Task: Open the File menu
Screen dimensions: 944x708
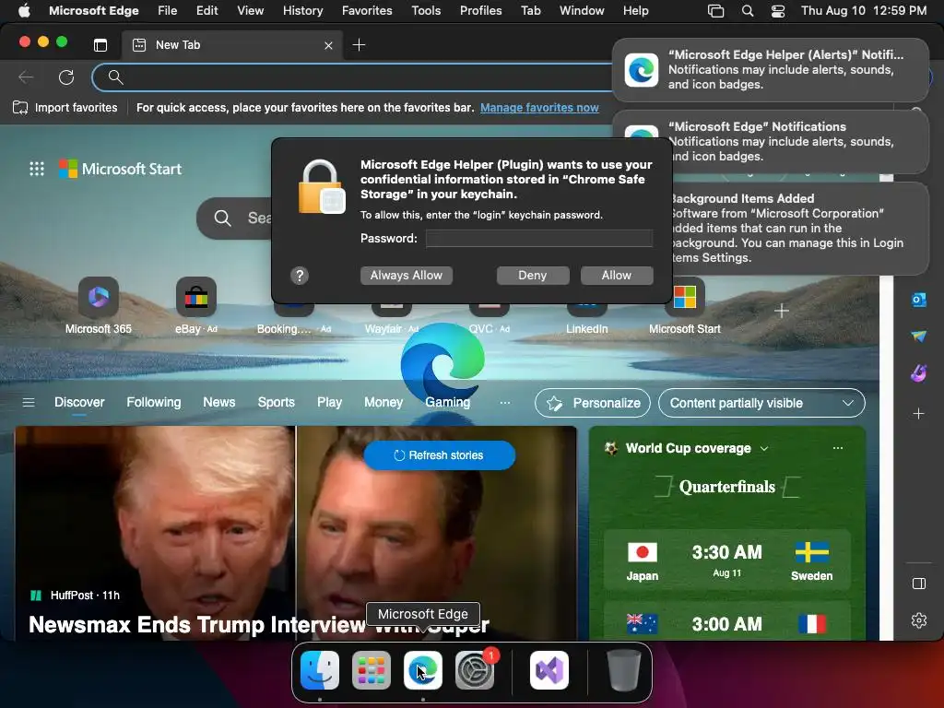Action: 168,10
